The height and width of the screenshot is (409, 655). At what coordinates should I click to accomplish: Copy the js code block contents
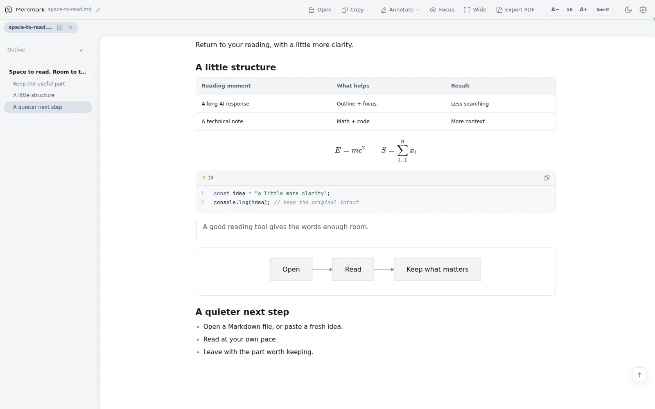[x=547, y=178]
